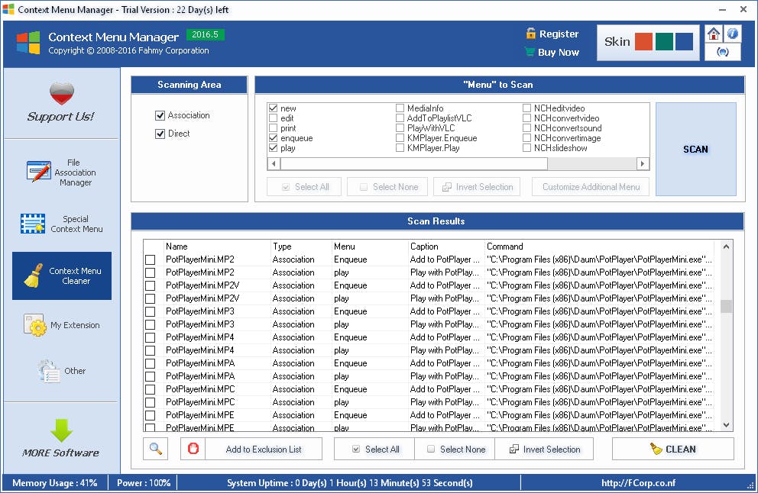This screenshot has width=758, height=493.
Task: Check PotPlayerMini.MP3 Enqueue row checkbox
Action: [151, 311]
